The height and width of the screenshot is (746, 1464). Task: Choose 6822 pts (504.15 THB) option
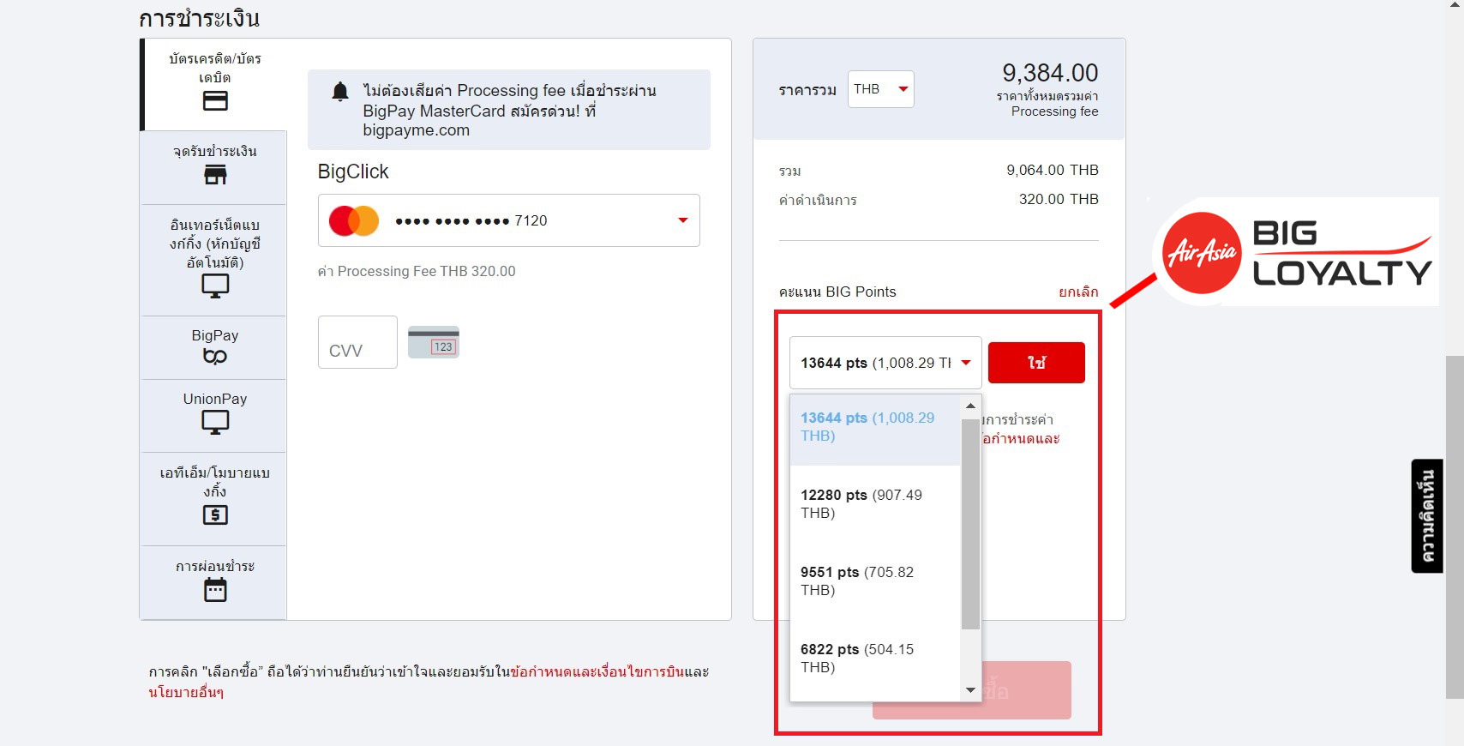click(874, 659)
